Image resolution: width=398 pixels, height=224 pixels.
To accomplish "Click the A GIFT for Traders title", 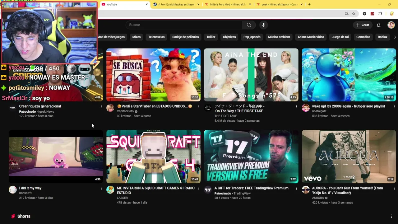I will pos(251,188).
